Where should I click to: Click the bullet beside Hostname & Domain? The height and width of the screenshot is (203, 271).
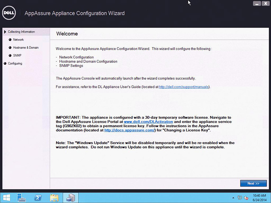point(10,48)
